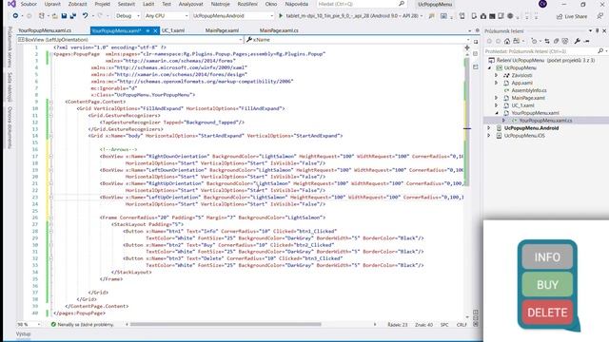
Task: Close the YourPopupMenu.xaml tab
Action: point(155,30)
